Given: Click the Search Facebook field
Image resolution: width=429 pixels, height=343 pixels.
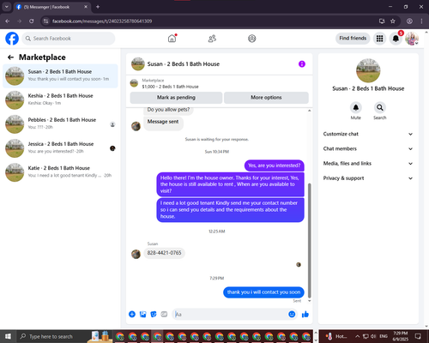Looking at the screenshot, I should 69,39.
